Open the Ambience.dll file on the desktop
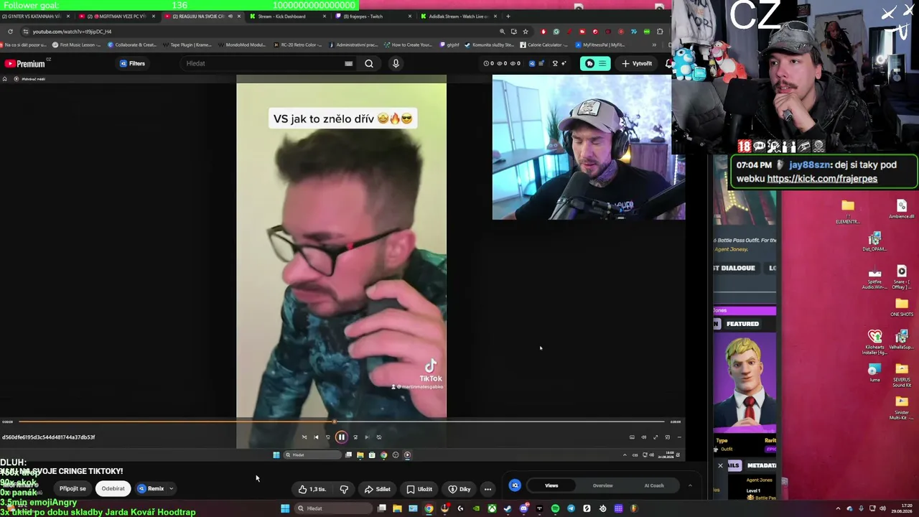 point(902,209)
